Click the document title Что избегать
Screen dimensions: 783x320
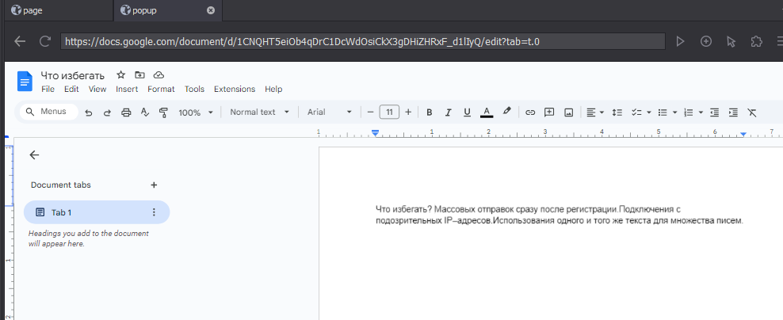(72, 75)
